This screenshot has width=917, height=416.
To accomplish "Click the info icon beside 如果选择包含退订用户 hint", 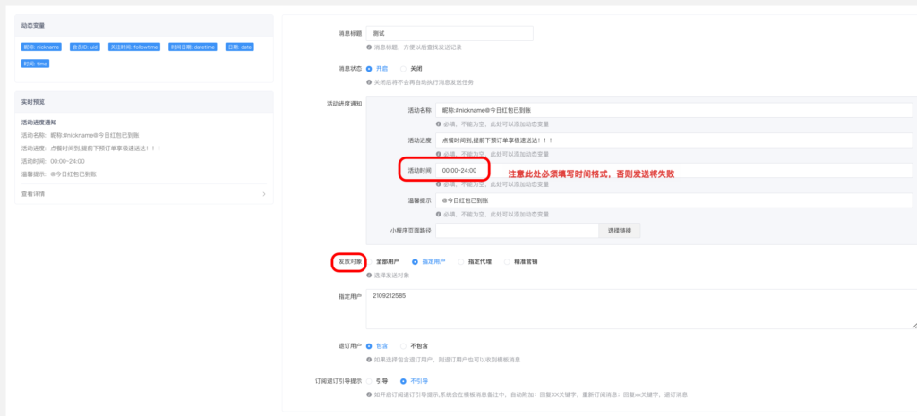I will pyautogui.click(x=369, y=360).
